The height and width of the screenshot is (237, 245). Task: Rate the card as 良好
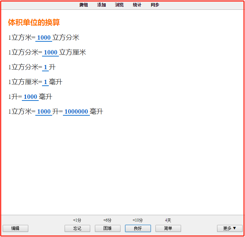pos(138,228)
